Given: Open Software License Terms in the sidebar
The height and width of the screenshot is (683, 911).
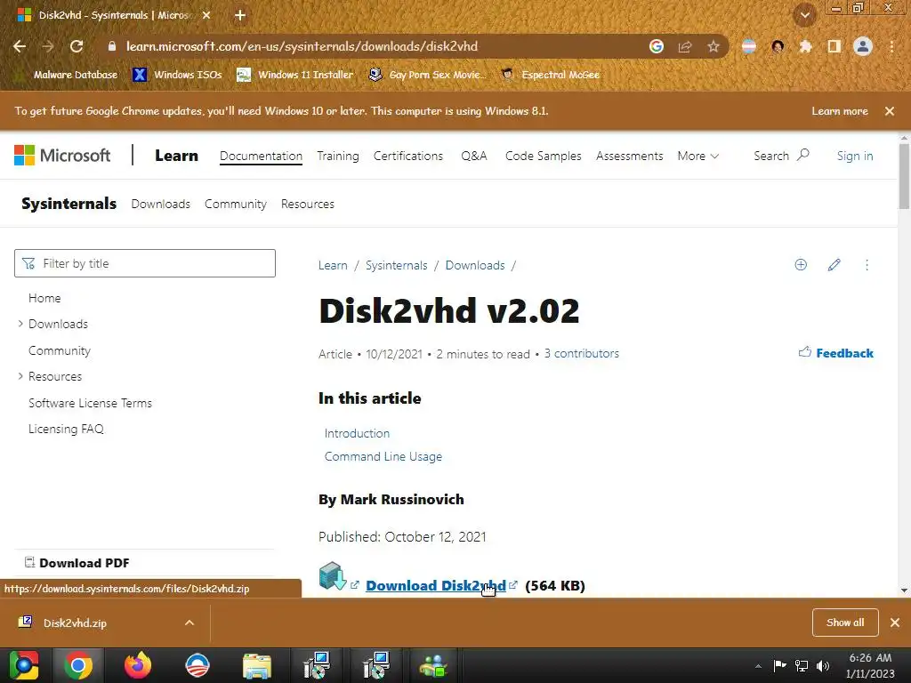Looking at the screenshot, I should [x=90, y=403].
